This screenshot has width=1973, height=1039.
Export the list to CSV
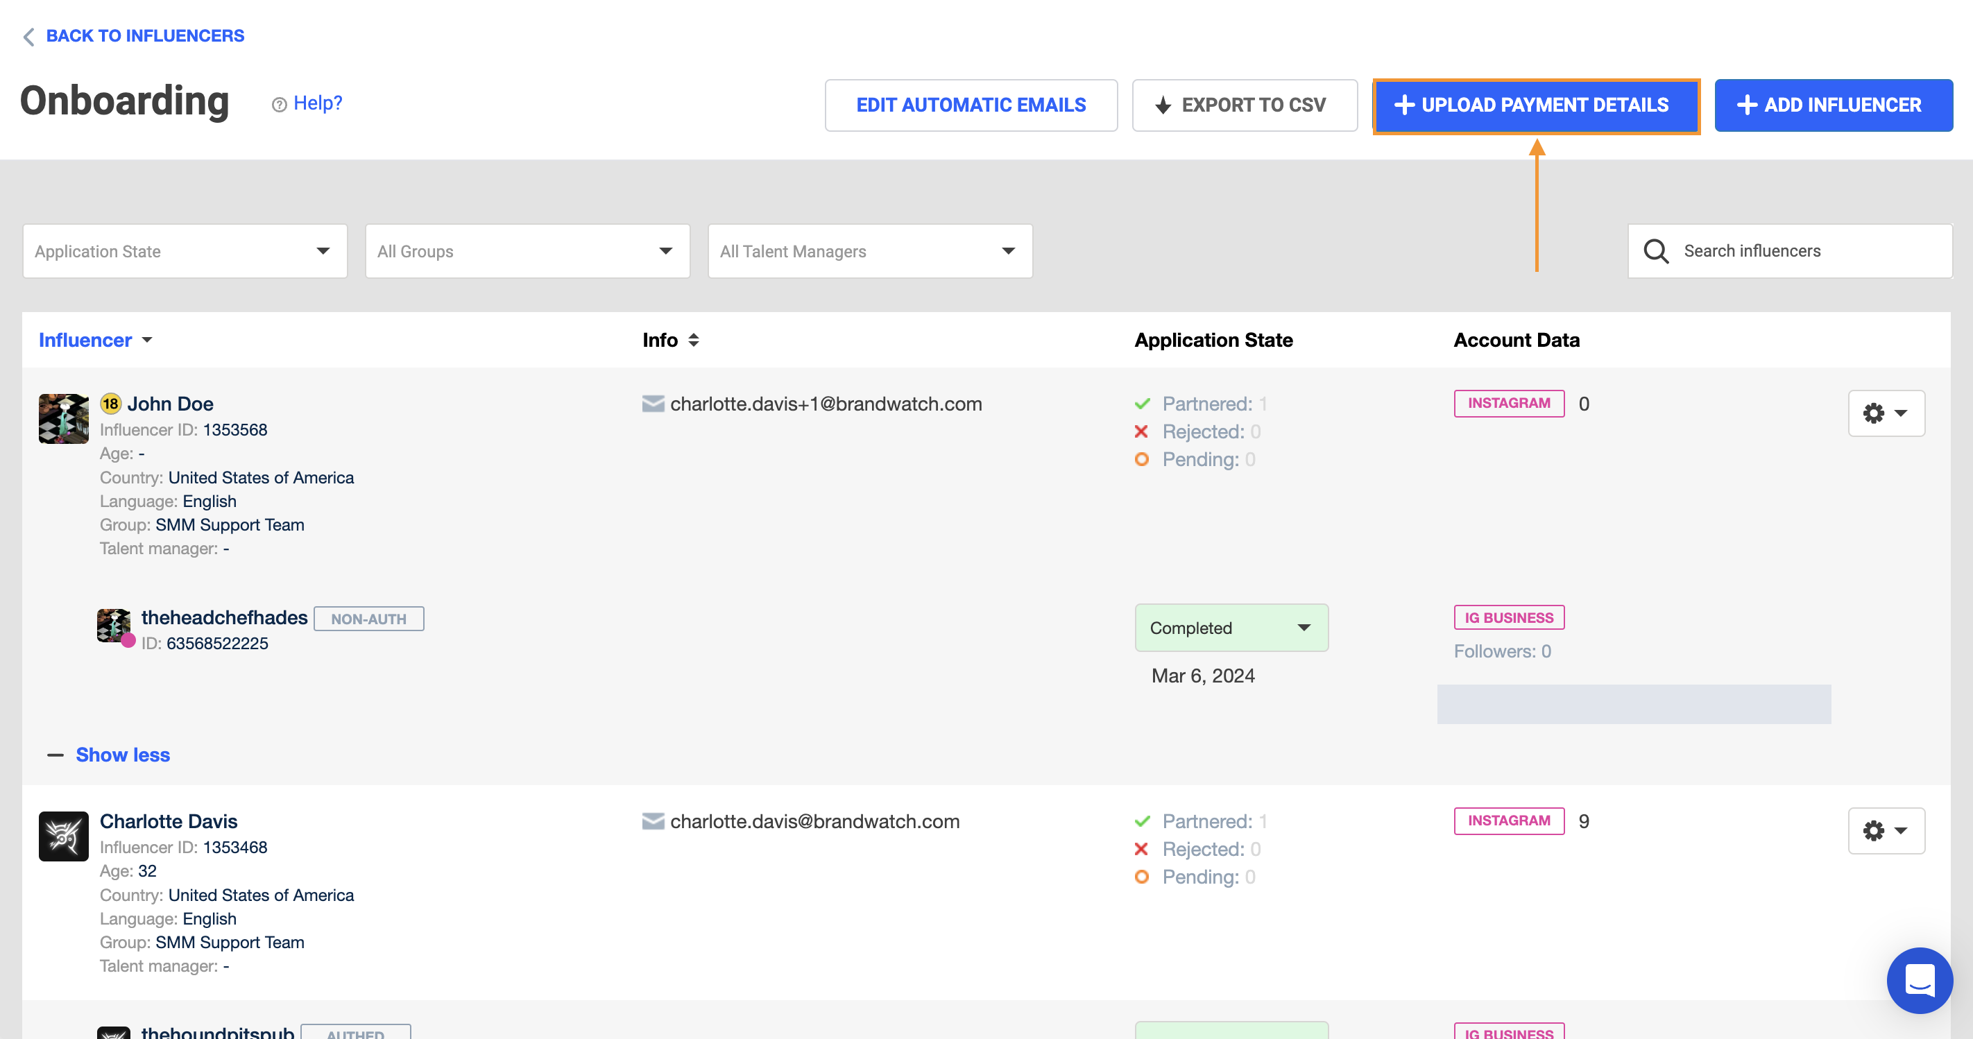click(x=1245, y=105)
